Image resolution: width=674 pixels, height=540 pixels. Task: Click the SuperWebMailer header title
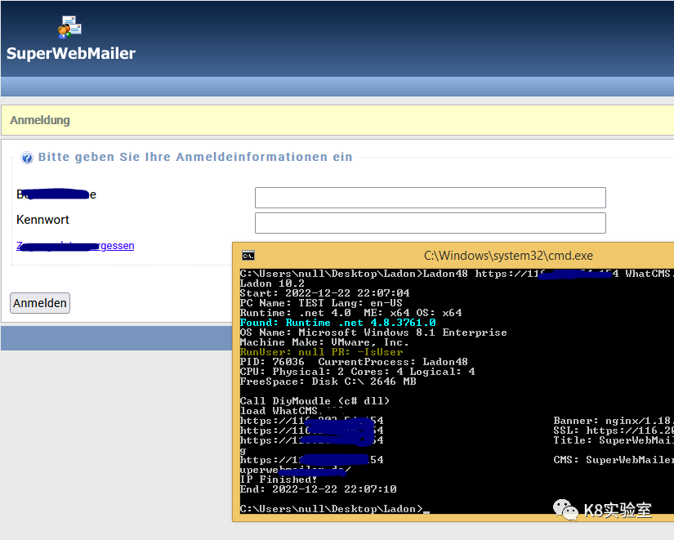(71, 53)
